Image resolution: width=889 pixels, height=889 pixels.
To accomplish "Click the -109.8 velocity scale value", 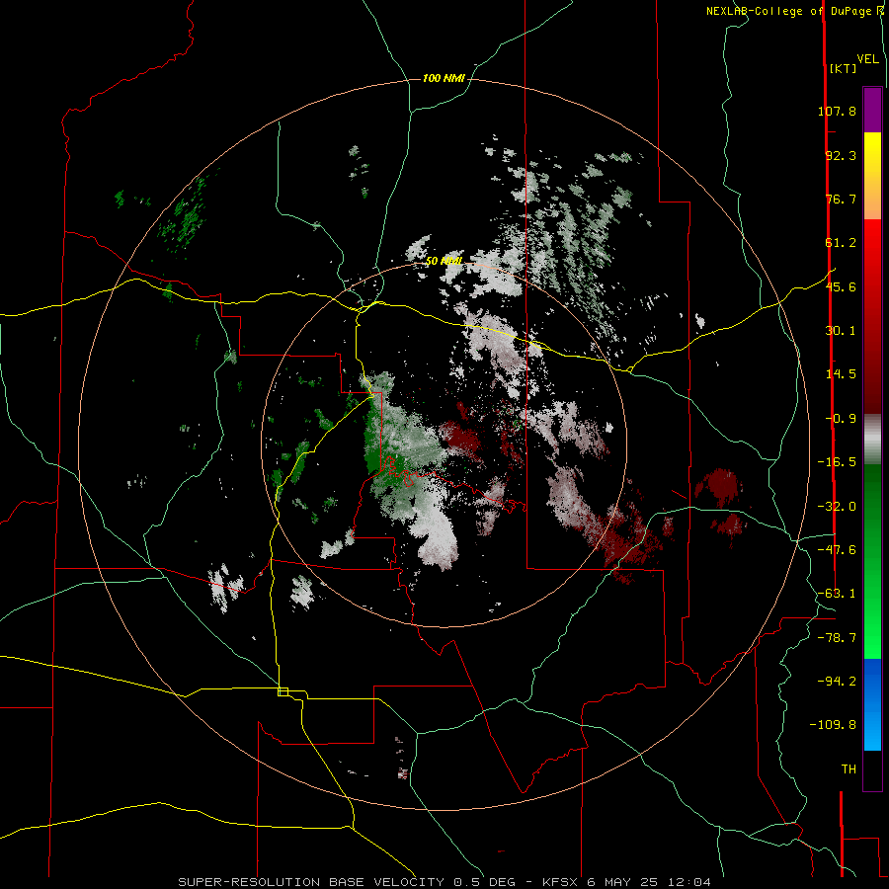I will 833,725.
